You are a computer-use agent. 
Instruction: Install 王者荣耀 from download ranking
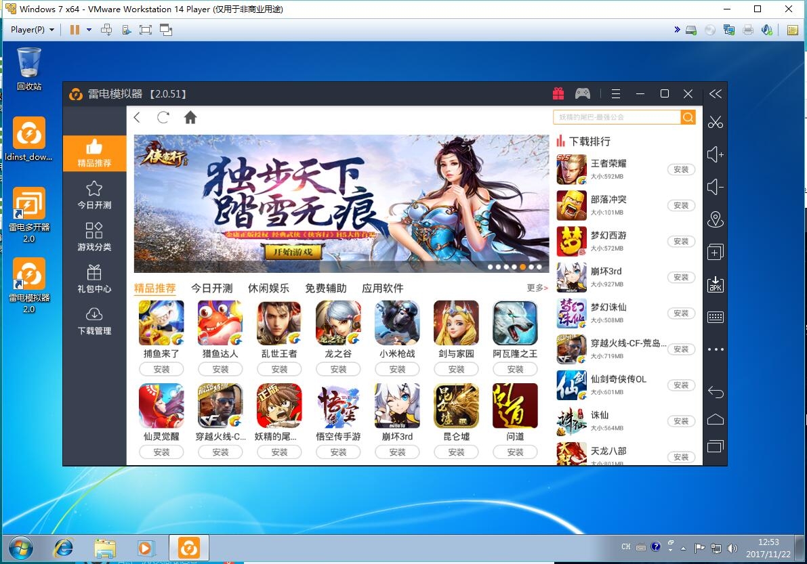click(x=681, y=170)
